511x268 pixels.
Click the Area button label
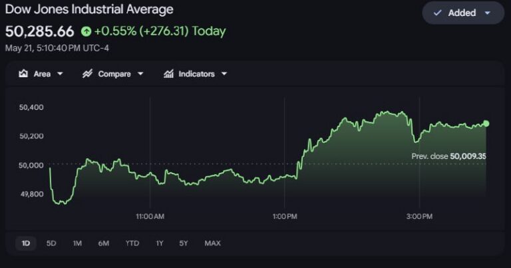(x=42, y=74)
